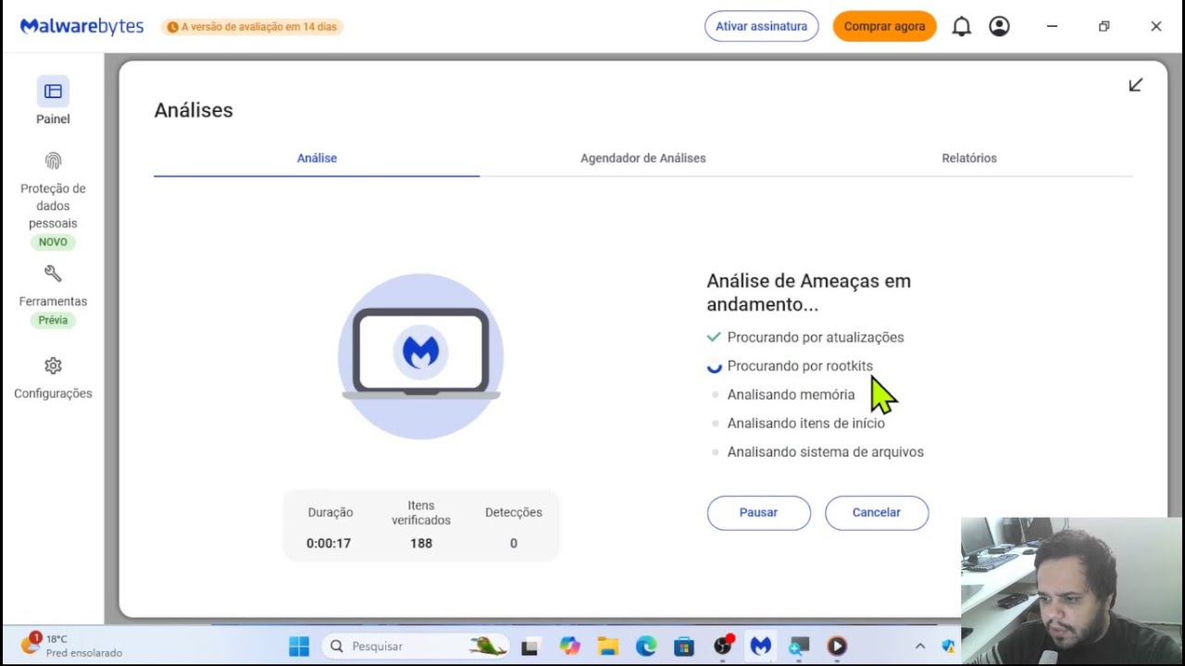Open the weather widget showing 18°C
The height and width of the screenshot is (666, 1185).
[71, 645]
